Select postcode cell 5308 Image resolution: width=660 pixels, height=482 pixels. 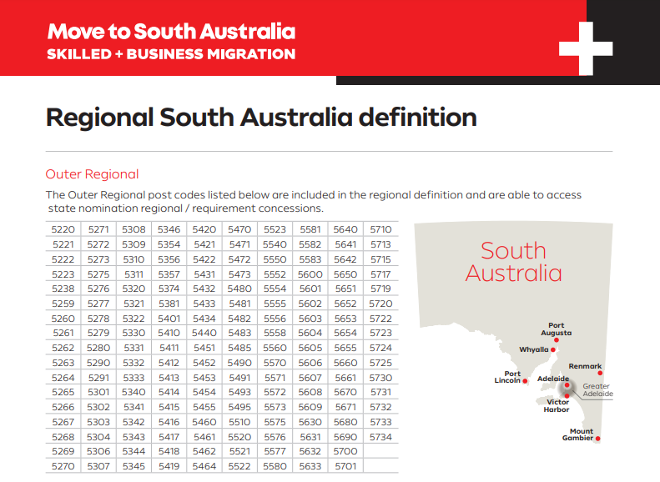[134, 229]
